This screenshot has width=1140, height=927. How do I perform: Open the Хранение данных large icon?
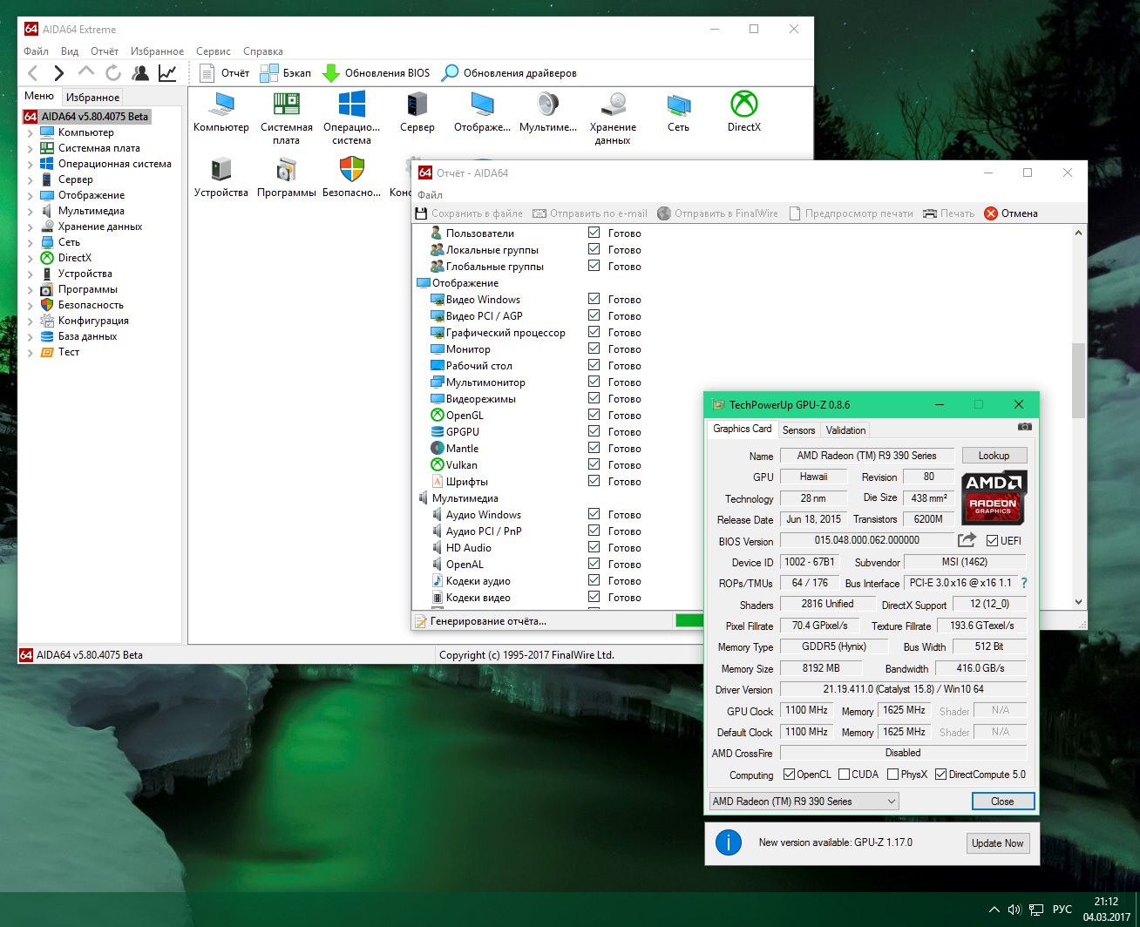click(x=614, y=118)
